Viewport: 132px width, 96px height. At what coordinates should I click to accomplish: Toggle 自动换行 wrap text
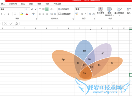[x=64, y=9]
